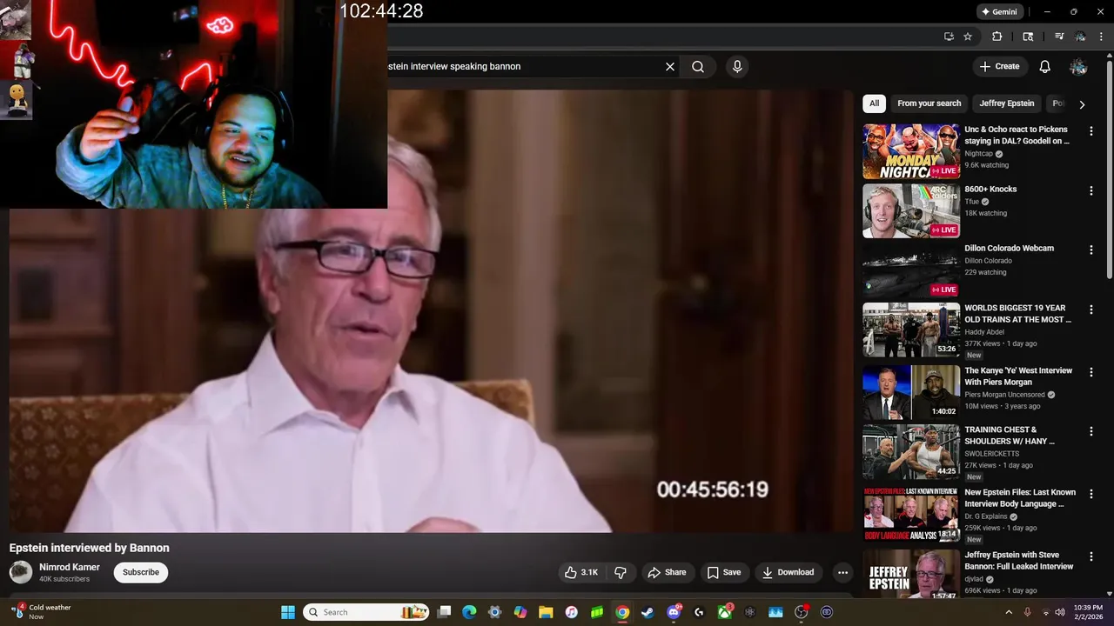Viewport: 1114px width, 626px height.
Task: Open the YouTube account avatar menu
Action: [1078, 67]
